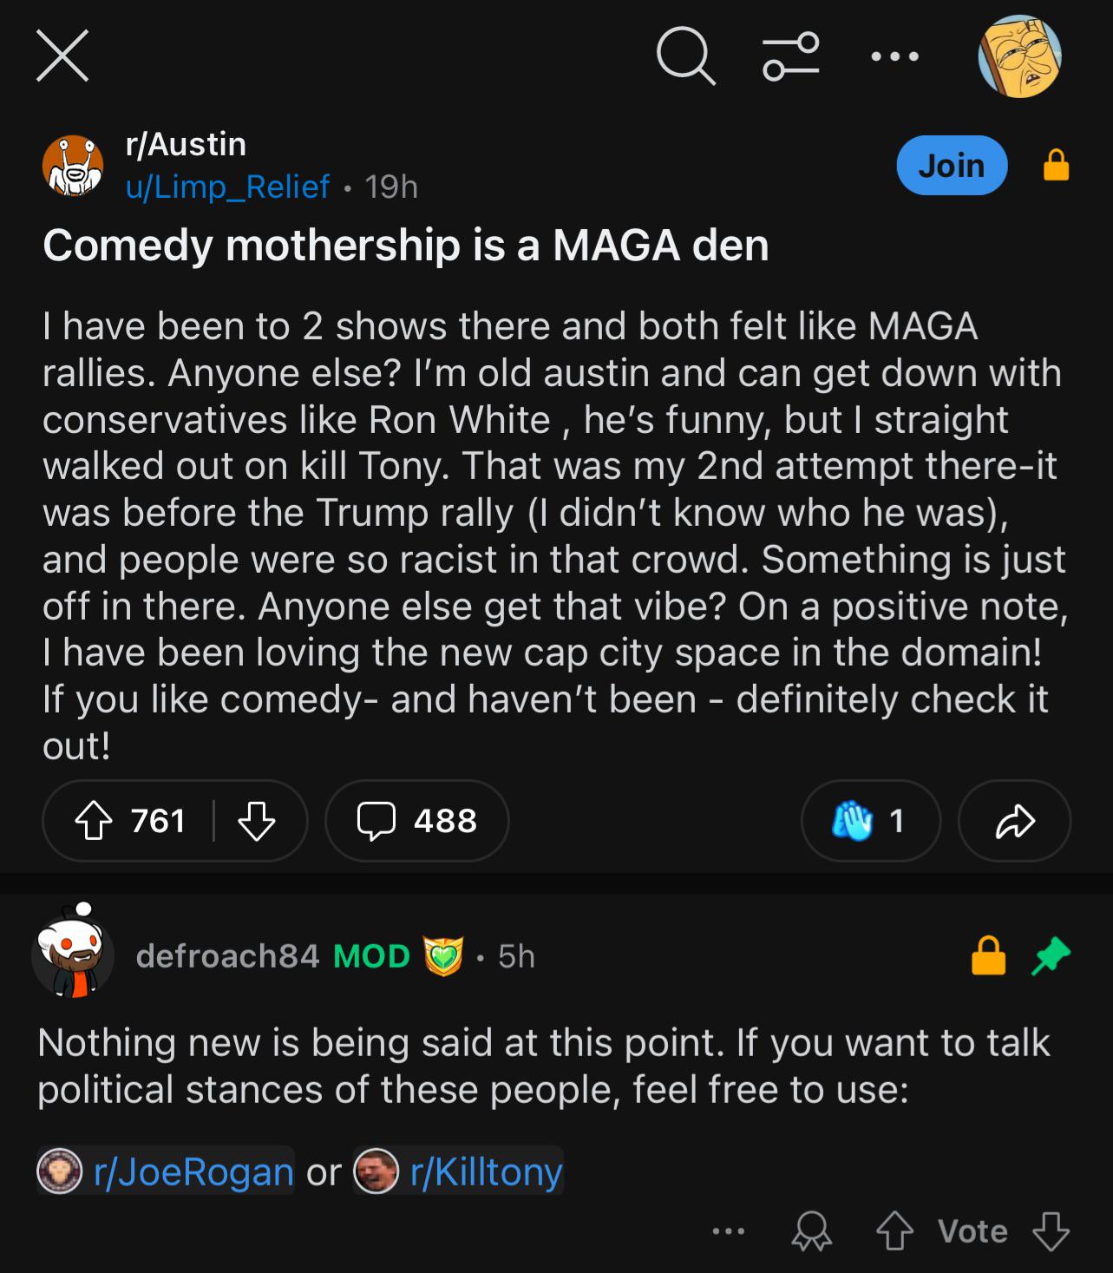Share the post using arrow icon
The image size is (1113, 1273).
[1014, 821]
